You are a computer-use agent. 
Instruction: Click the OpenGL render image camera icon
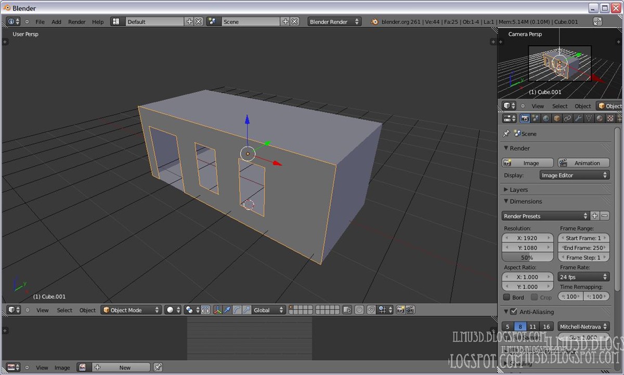point(400,310)
